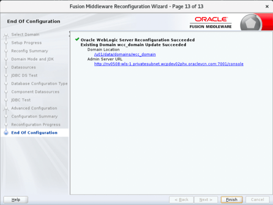Viewport: 273px width, 205px height.
Task: Select the Advanced Configuration step
Action: point(34,108)
